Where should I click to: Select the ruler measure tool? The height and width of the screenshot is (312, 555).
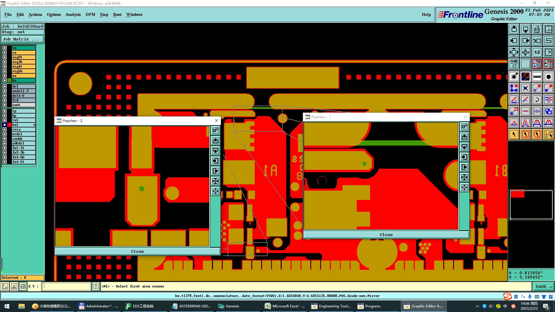tap(537, 77)
